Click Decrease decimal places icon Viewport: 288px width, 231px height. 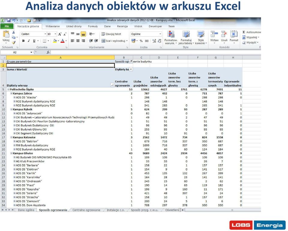click(160, 41)
